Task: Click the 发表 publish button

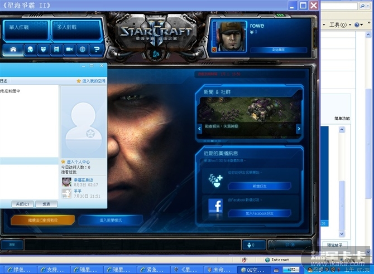Action: point(46,204)
